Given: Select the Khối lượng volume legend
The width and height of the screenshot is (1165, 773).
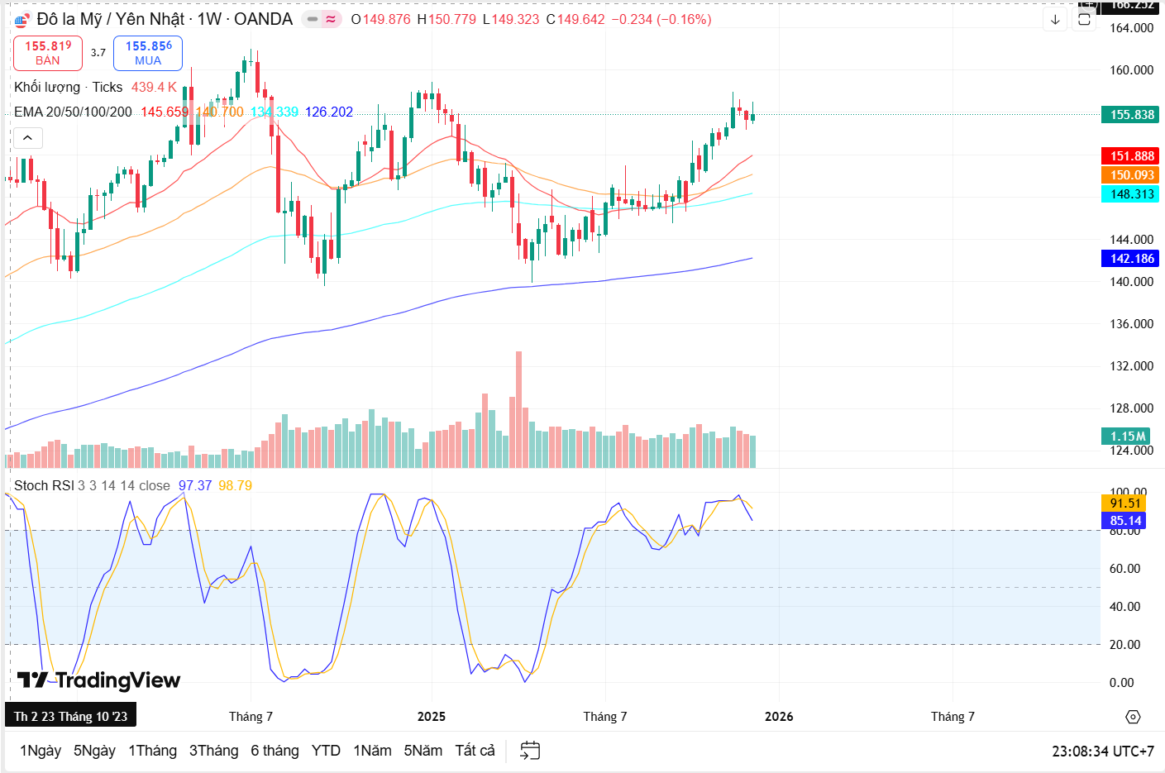Looking at the screenshot, I should (x=47, y=87).
